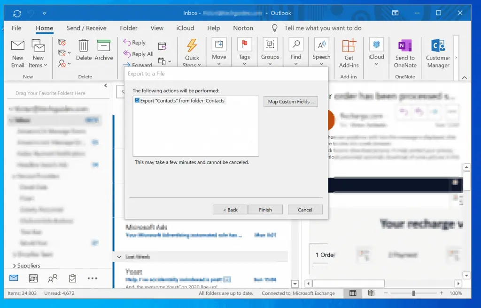This screenshot has width=481, height=308.
Task: Switch to Normal view in status bar
Action: pyautogui.click(x=353, y=293)
